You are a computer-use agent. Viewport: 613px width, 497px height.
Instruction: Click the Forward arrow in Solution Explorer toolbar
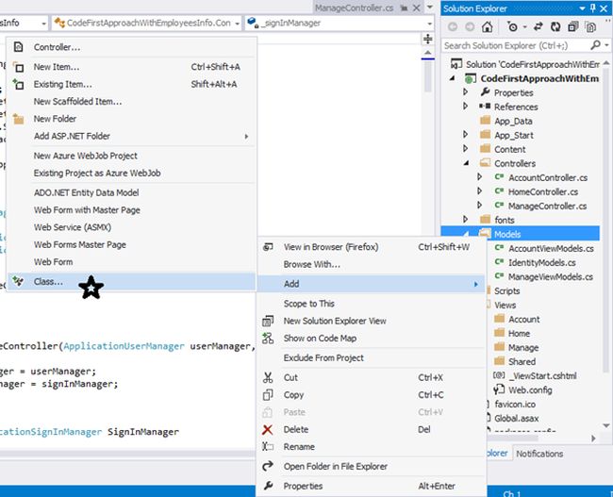pyautogui.click(x=470, y=27)
